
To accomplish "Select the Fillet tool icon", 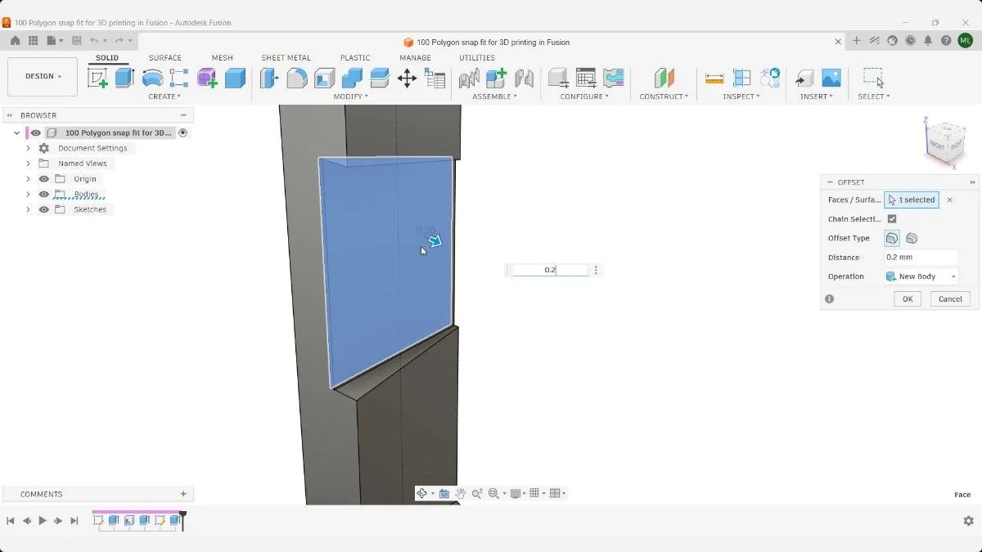I will click(297, 78).
